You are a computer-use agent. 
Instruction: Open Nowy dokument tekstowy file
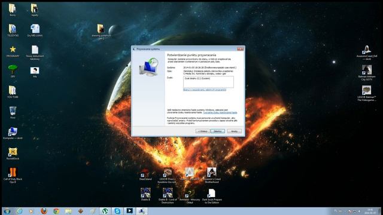tap(35, 53)
